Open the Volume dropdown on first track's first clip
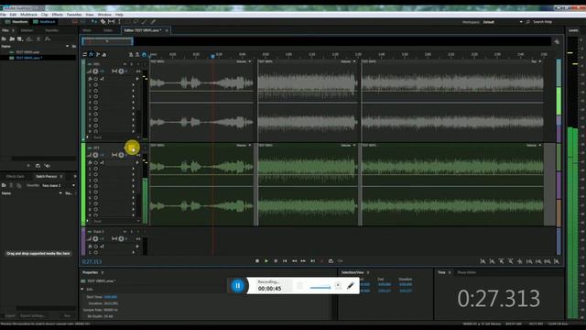 [x=244, y=61]
